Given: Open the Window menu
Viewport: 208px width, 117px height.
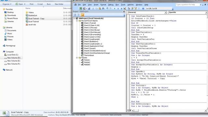Looking at the screenshot, I should click(x=139, y=5).
